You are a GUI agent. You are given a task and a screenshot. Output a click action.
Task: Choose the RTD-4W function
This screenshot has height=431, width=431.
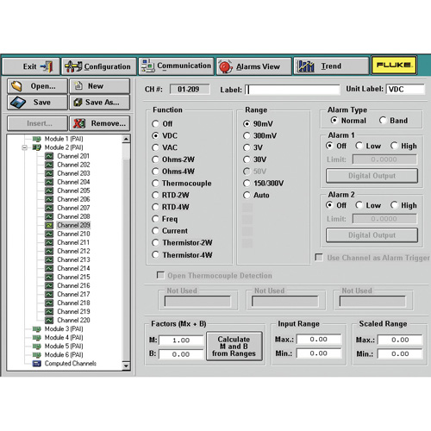coord(155,207)
